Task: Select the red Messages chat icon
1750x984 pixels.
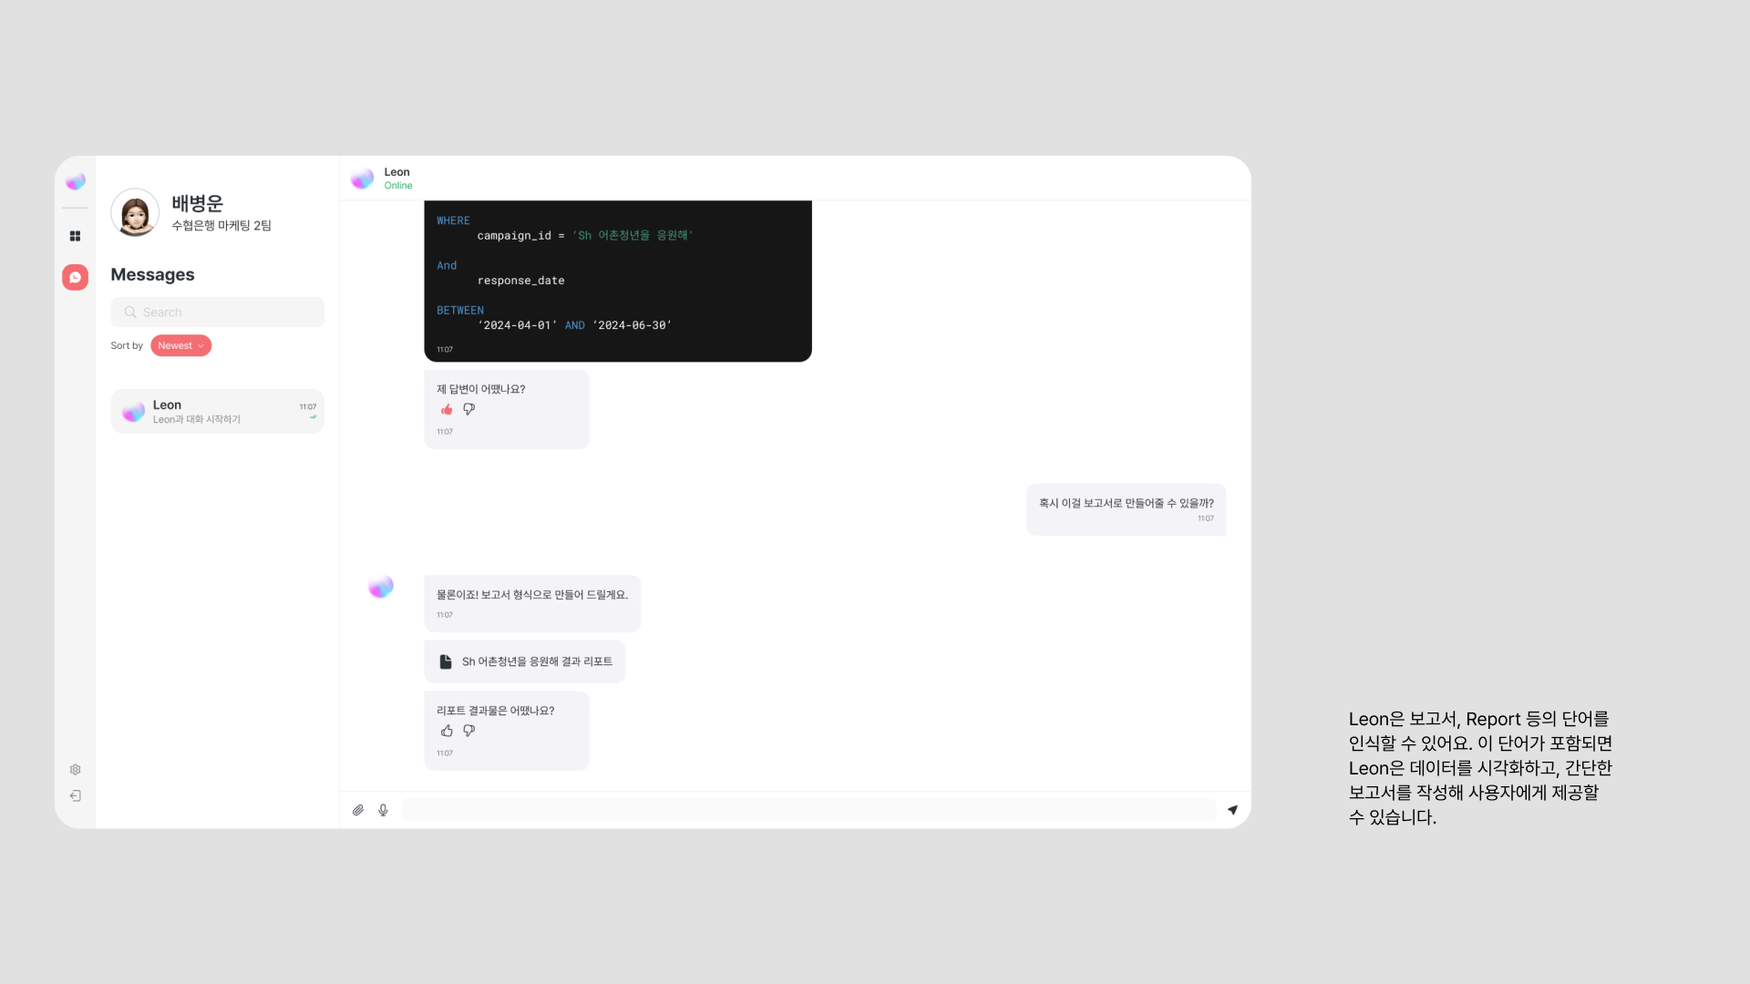Action: click(75, 277)
